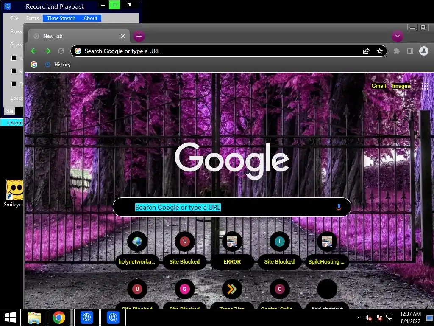Open the About menu in Record and Playback
434x326 pixels.
pyautogui.click(x=91, y=18)
